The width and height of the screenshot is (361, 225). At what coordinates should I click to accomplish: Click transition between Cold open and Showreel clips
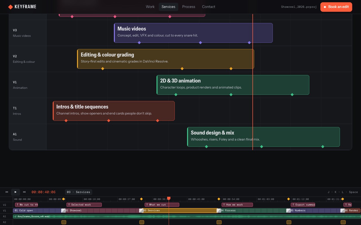pos(63,210)
